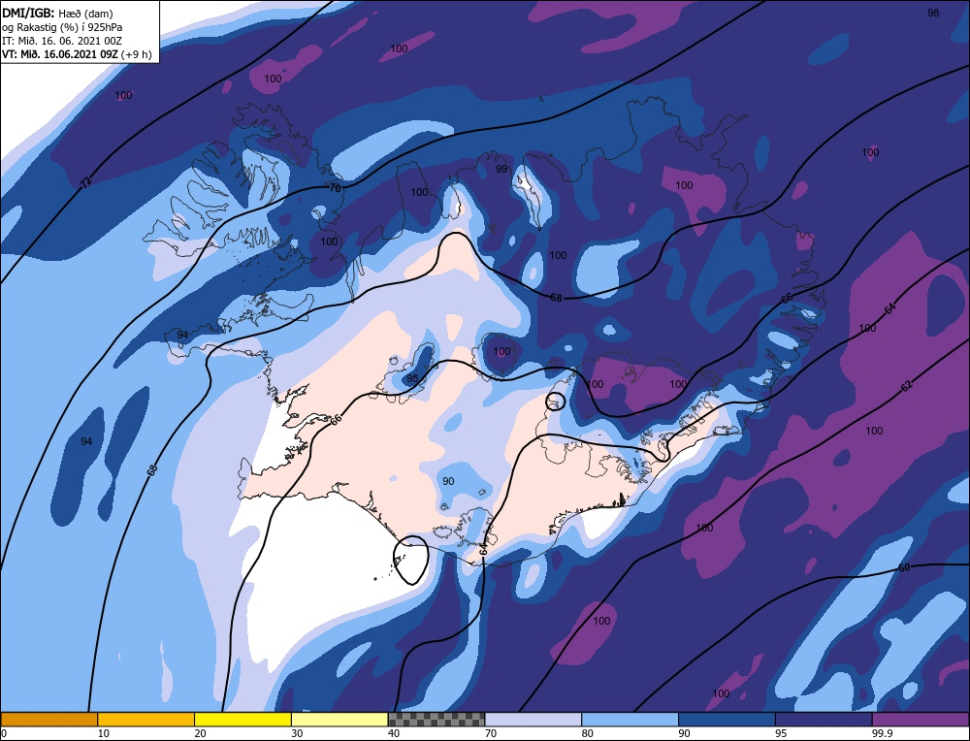Pick the yellow 20–30 legend swatch
Image resolution: width=970 pixels, height=741 pixels.
tap(242, 719)
